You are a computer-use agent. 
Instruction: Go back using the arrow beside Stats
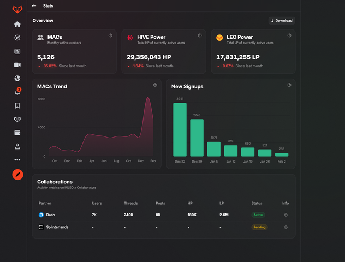[34, 6]
